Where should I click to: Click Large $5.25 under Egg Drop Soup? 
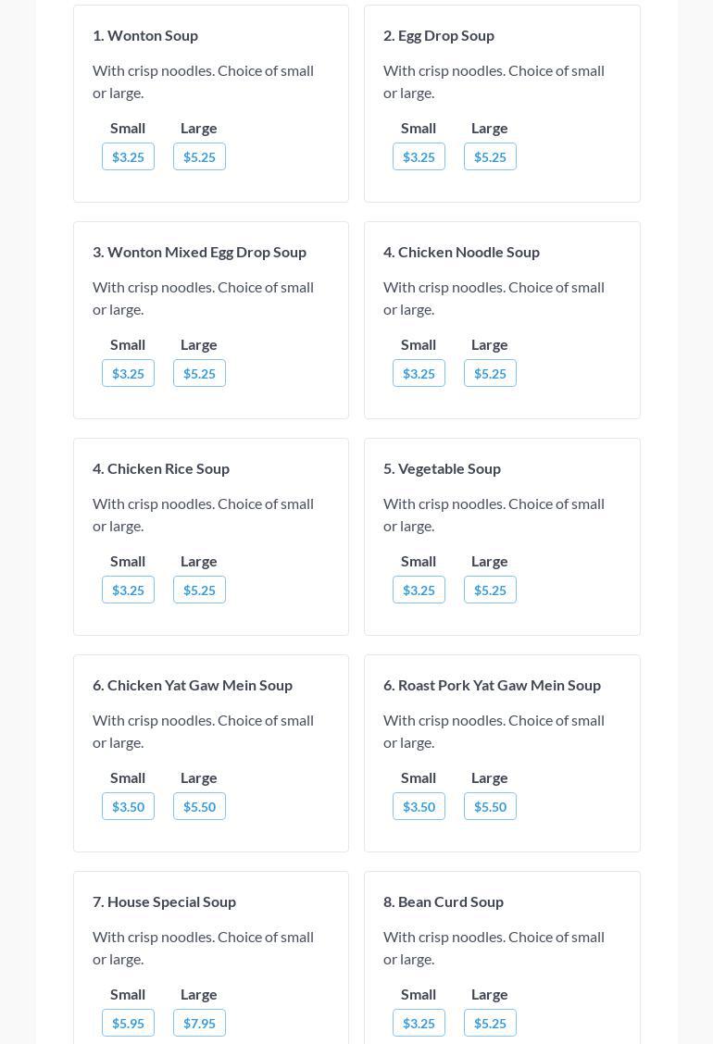click(x=490, y=156)
